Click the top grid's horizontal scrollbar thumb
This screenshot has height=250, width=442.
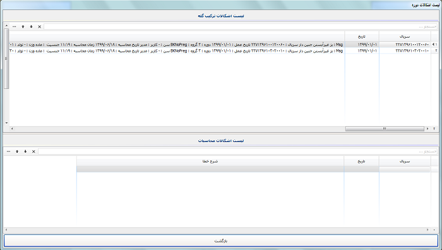(x=385, y=129)
